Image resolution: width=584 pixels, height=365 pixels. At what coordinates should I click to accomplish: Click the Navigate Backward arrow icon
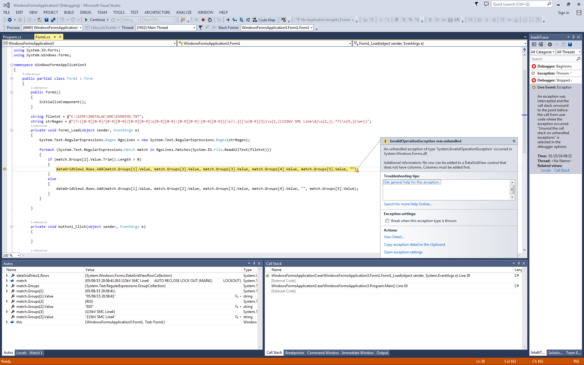(10, 20)
